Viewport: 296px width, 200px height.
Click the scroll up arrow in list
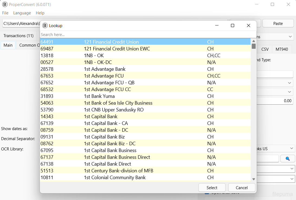(x=253, y=41)
